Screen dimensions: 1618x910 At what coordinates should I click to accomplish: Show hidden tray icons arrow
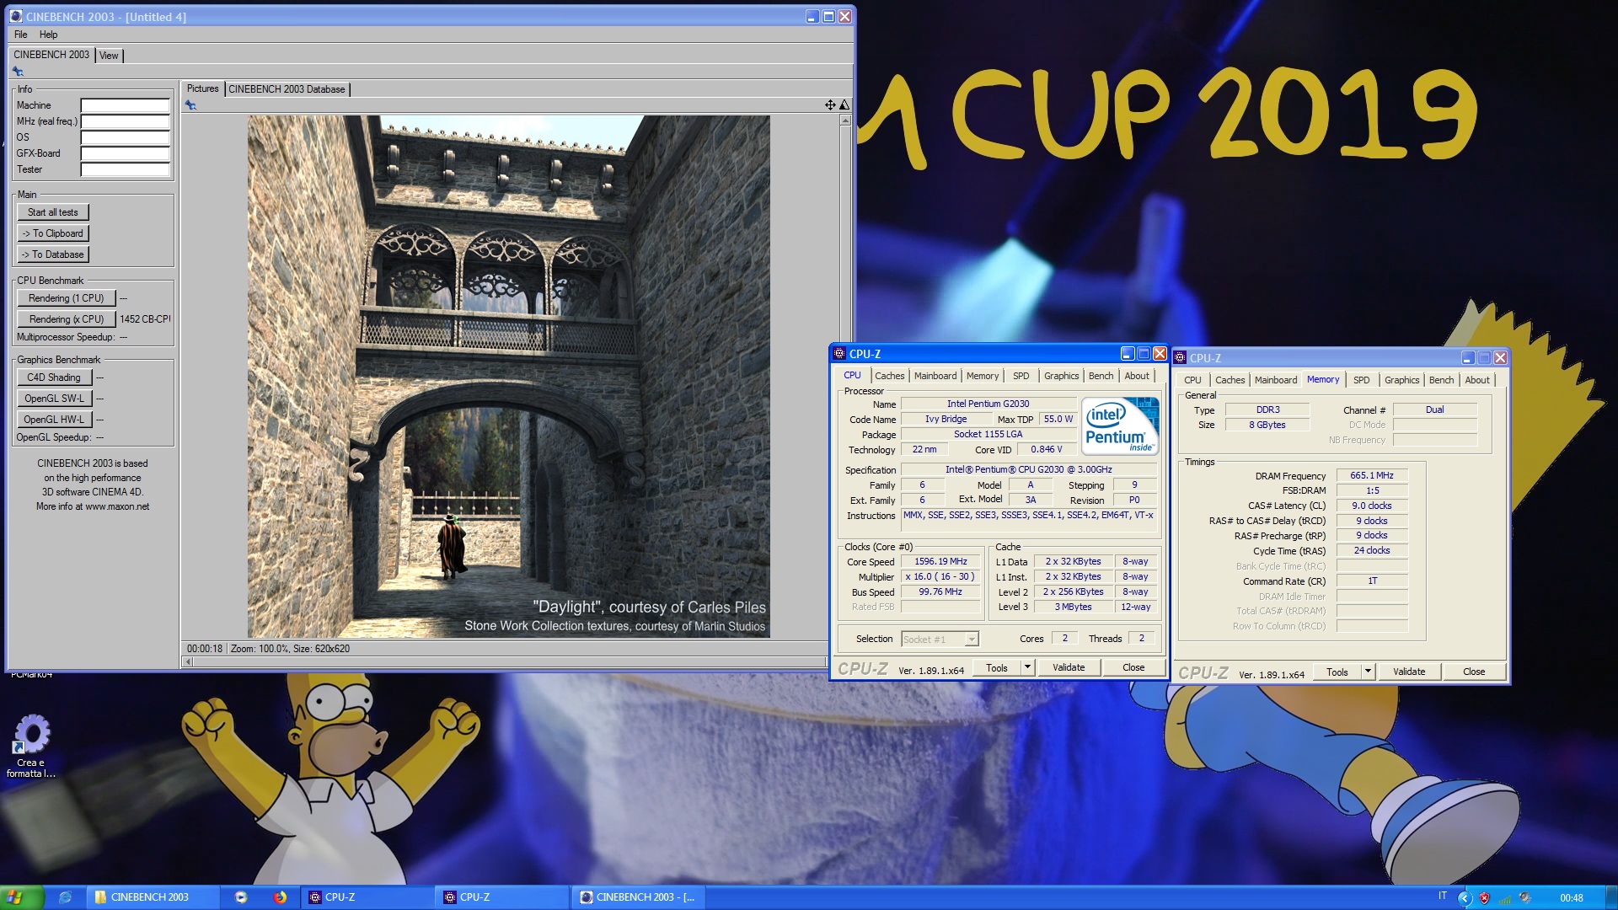point(1465,898)
